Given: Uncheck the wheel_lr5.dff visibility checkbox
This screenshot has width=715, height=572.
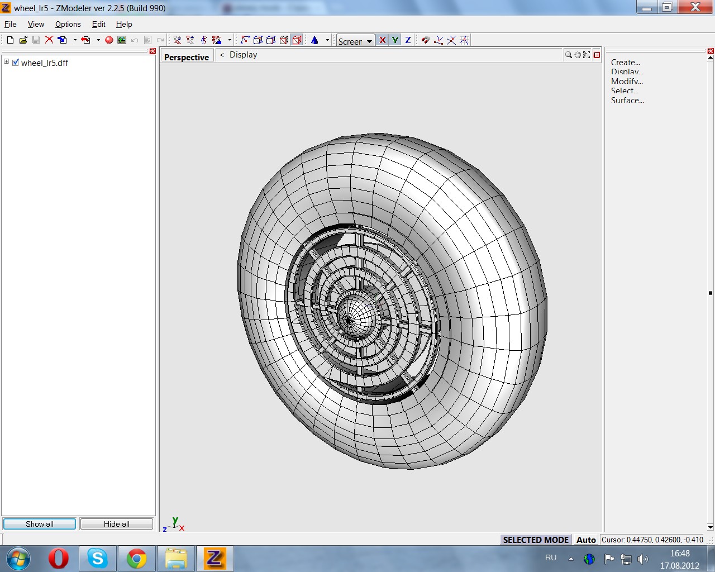Looking at the screenshot, I should (x=16, y=63).
